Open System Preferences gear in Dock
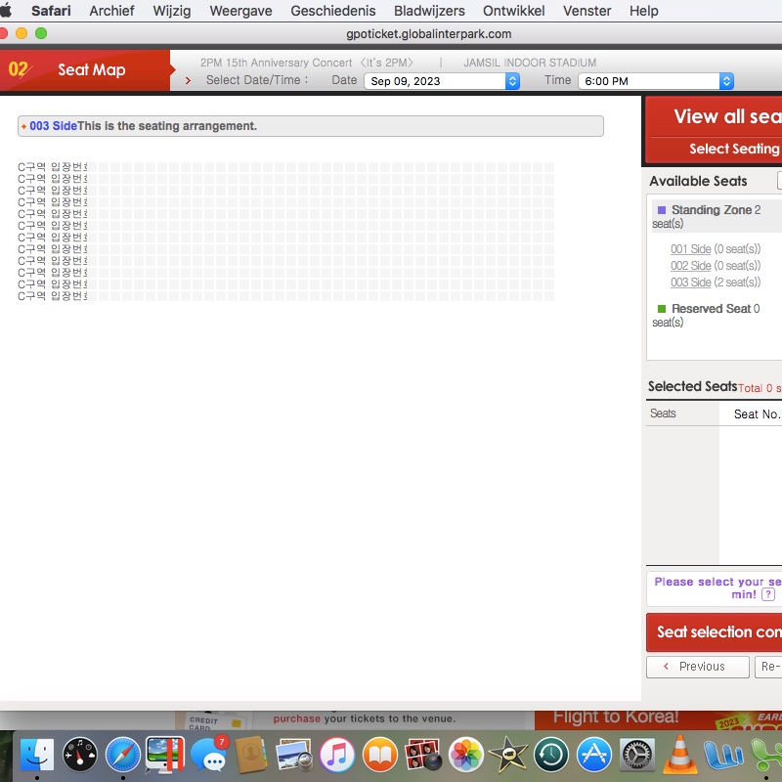Viewport: 782px width, 782px height. pos(637,754)
